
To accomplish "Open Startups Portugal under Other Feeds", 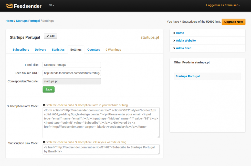I will pyautogui.click(x=187, y=76).
